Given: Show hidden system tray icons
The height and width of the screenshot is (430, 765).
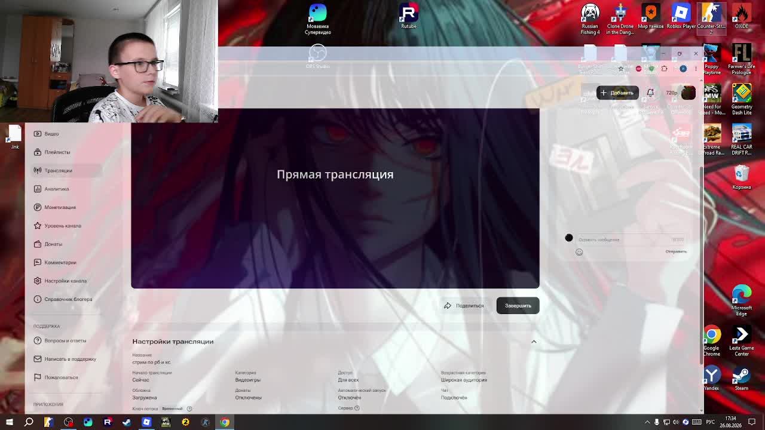Looking at the screenshot, I should [x=647, y=422].
